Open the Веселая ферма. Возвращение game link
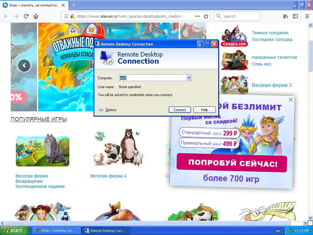The height and width of the screenshot is (235, 313). [x=40, y=181]
